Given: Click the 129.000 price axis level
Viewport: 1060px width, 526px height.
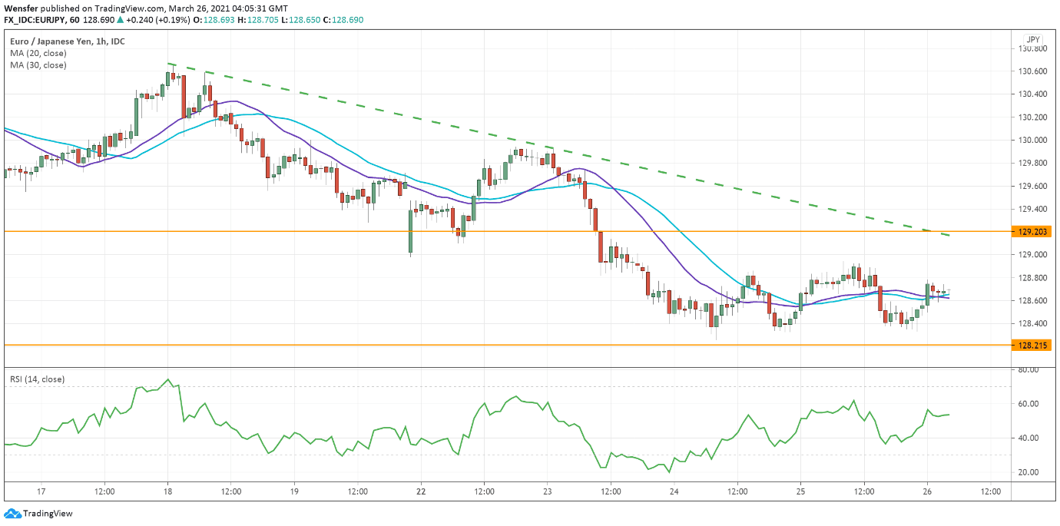Looking at the screenshot, I should 1032,255.
